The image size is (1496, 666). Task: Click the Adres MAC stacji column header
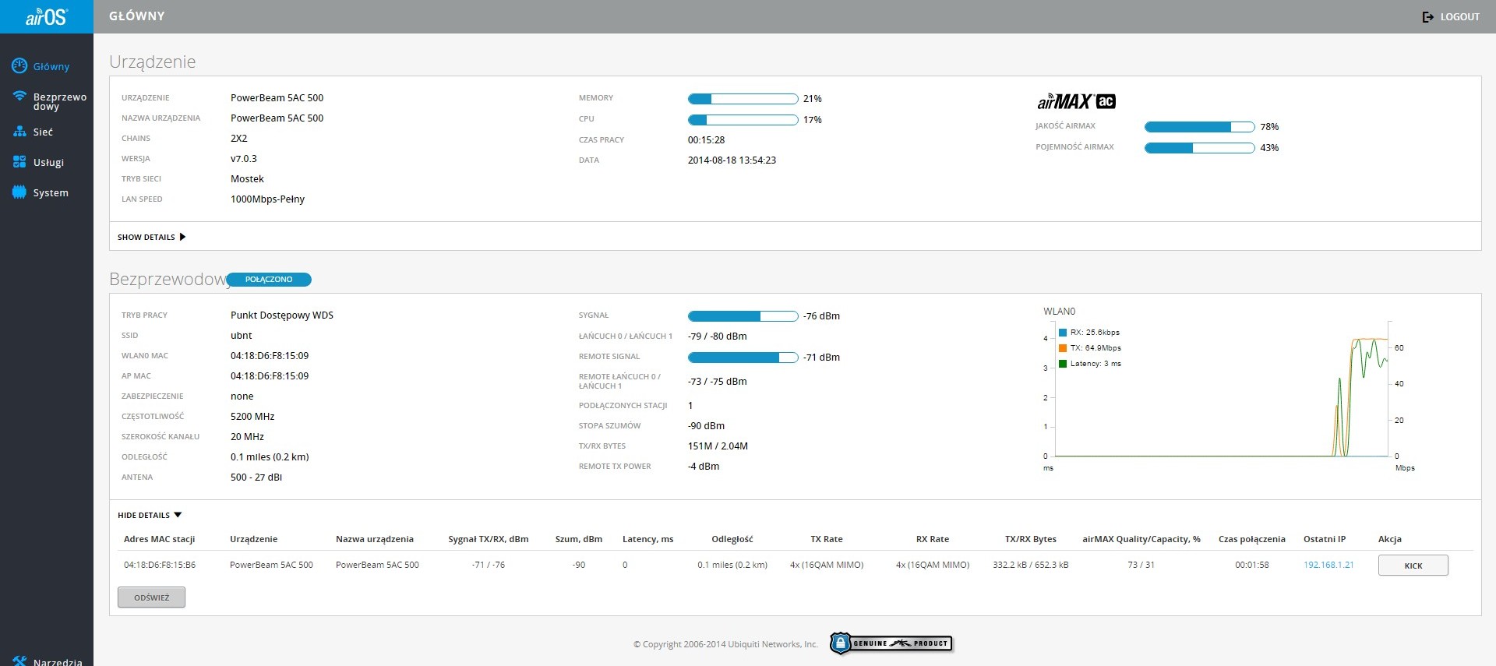(x=159, y=539)
